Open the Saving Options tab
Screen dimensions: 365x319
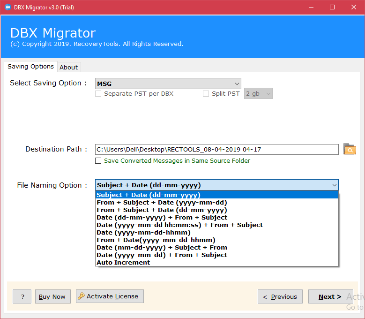click(x=30, y=67)
